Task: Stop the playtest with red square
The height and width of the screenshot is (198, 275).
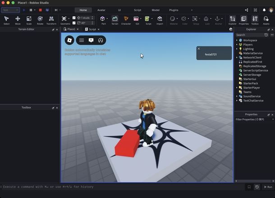Action: pyautogui.click(x=40, y=10)
